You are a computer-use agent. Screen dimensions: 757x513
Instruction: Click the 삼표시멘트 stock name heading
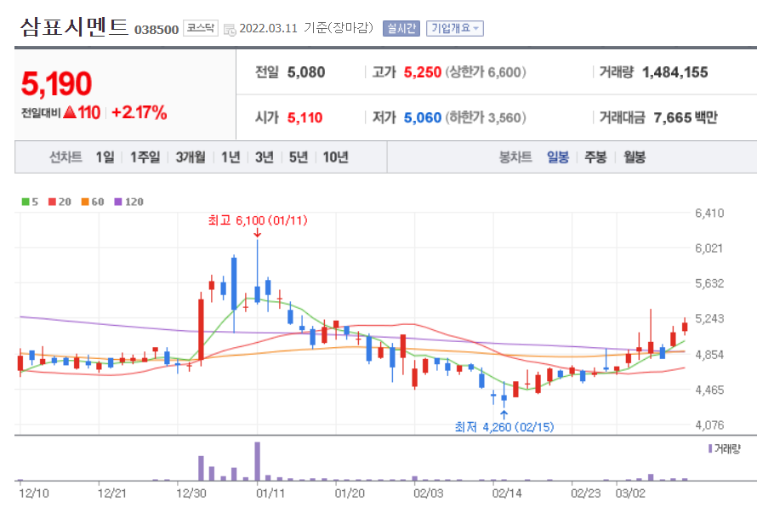(x=74, y=26)
